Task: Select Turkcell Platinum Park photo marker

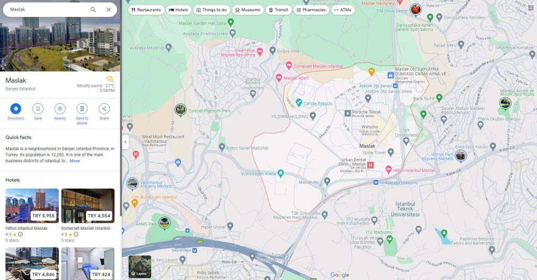Action: 180,110
